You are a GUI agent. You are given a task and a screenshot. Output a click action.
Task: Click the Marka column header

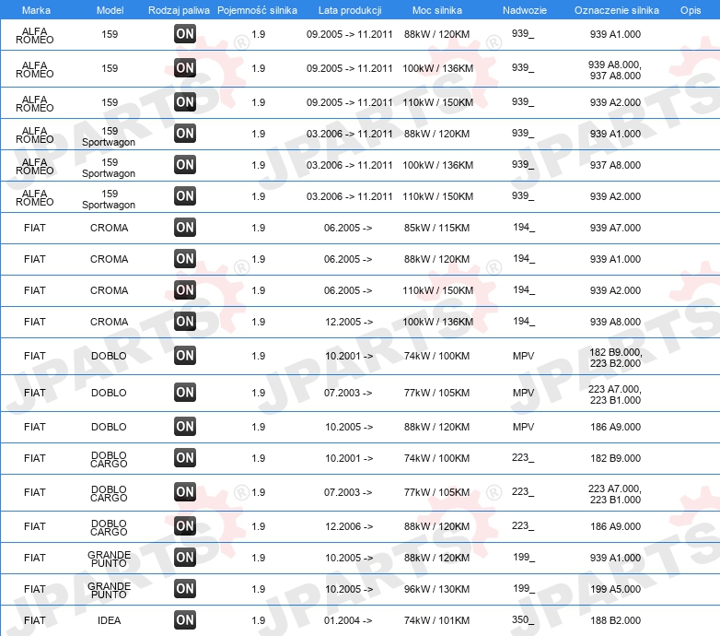pyautogui.click(x=36, y=10)
